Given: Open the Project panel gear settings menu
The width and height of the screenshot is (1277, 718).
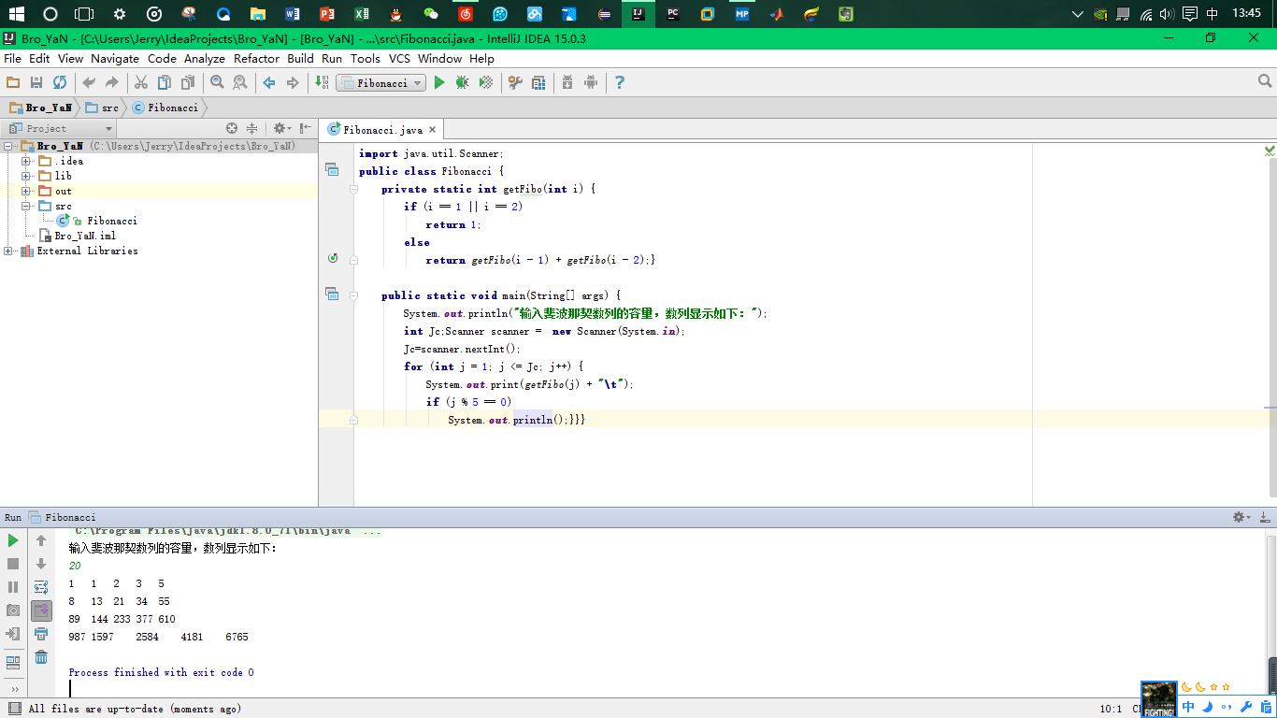Looking at the screenshot, I should click(x=281, y=128).
